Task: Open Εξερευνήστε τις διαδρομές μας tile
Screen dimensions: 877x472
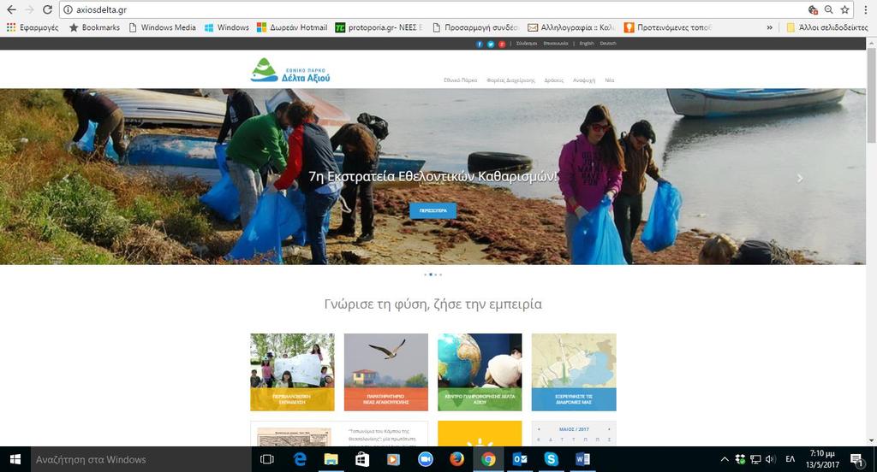Action: click(x=574, y=372)
